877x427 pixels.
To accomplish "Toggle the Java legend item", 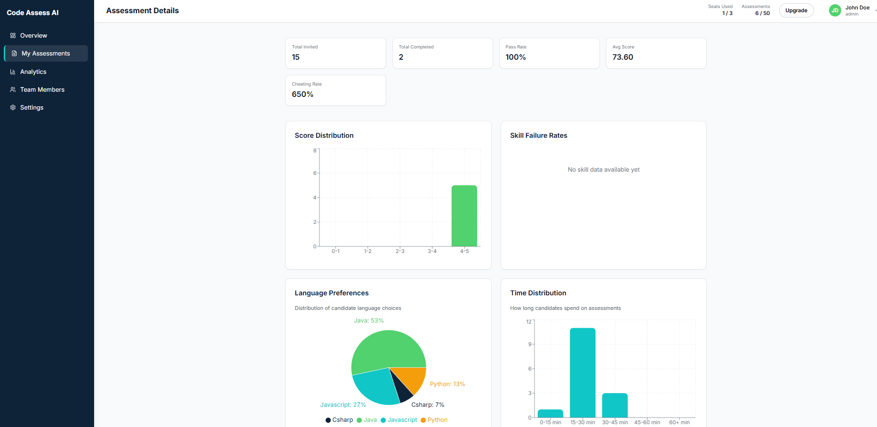I will (x=367, y=420).
